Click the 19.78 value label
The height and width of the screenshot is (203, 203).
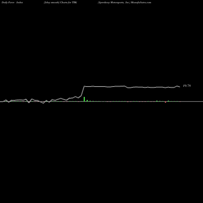point(187,86)
